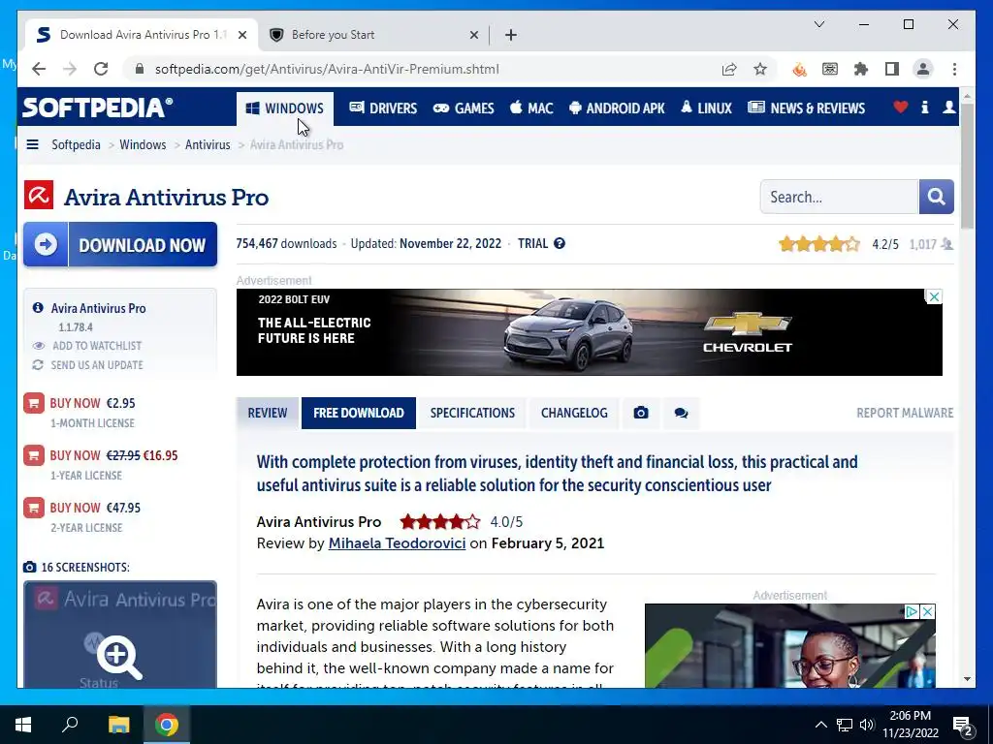Screen dimensions: 993x744
Task: Click the SOFTPEDIA logo
Action: [x=98, y=108]
